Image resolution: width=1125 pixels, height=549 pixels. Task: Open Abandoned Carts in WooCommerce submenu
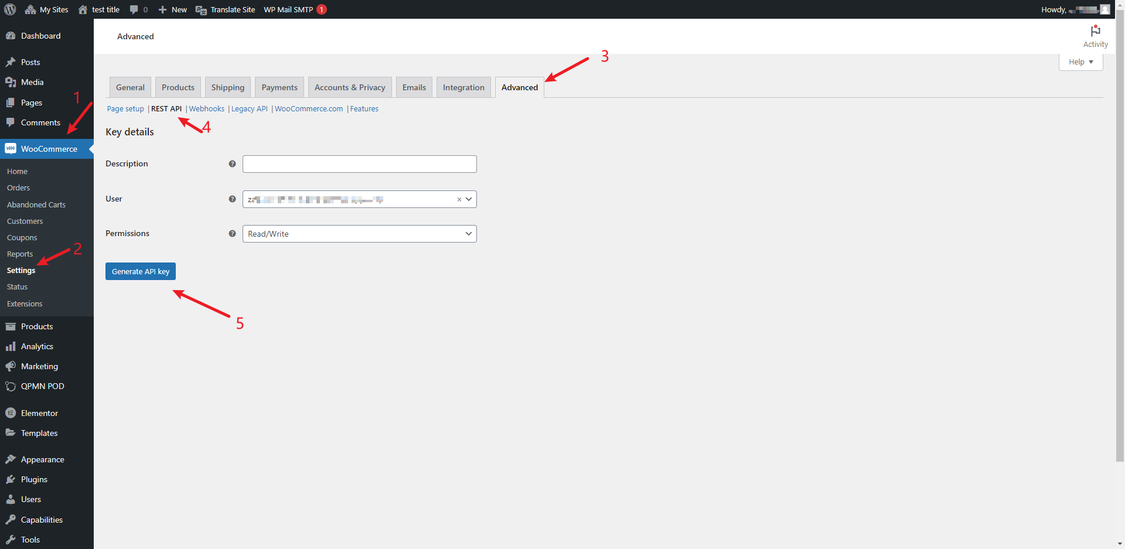click(x=36, y=204)
